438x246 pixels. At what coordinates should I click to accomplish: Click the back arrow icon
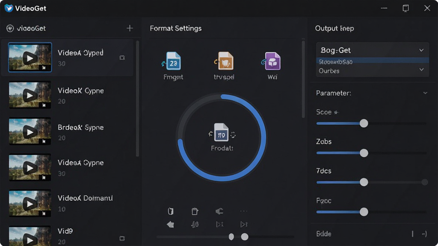(x=170, y=225)
